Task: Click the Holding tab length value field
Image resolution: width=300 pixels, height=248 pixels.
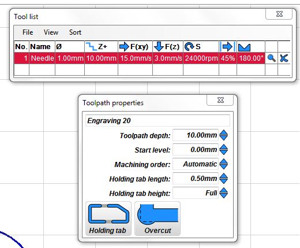Action: (196, 179)
